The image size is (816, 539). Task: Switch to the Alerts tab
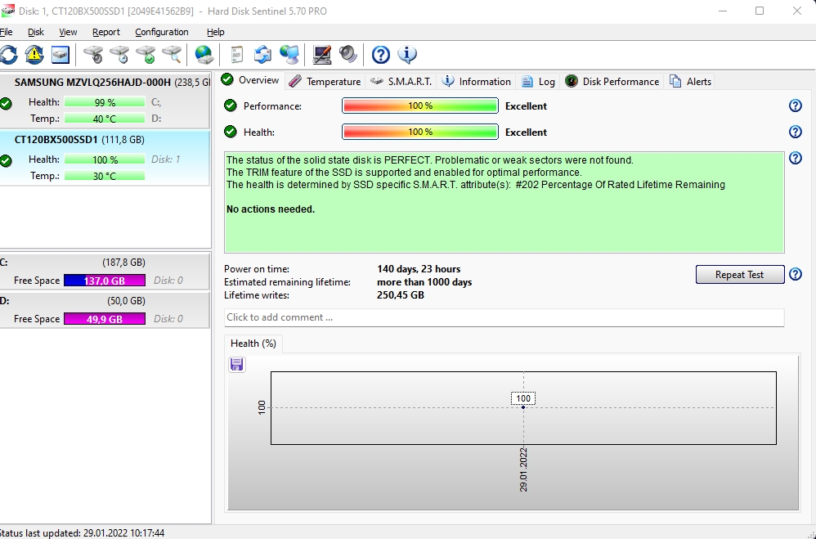691,82
